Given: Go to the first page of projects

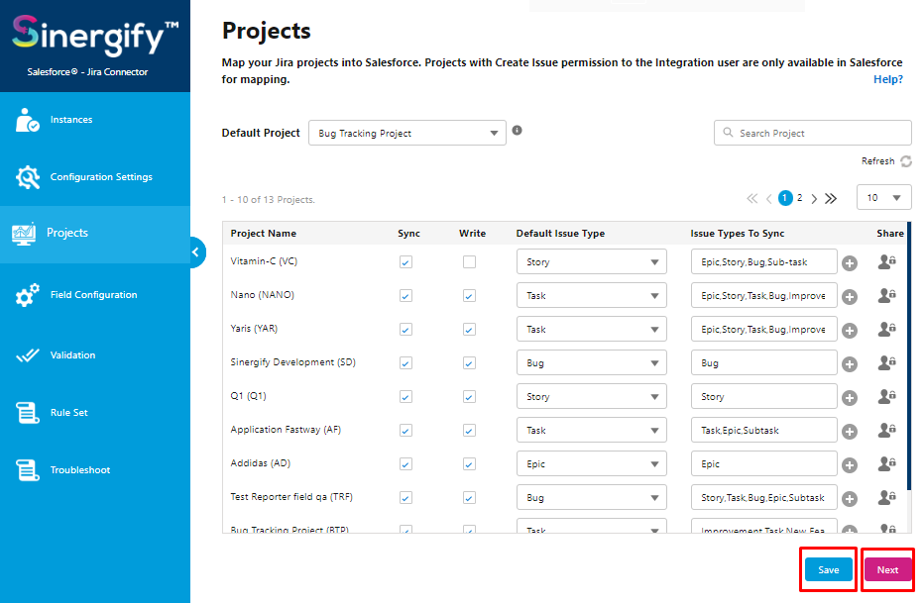Looking at the screenshot, I should [x=751, y=198].
